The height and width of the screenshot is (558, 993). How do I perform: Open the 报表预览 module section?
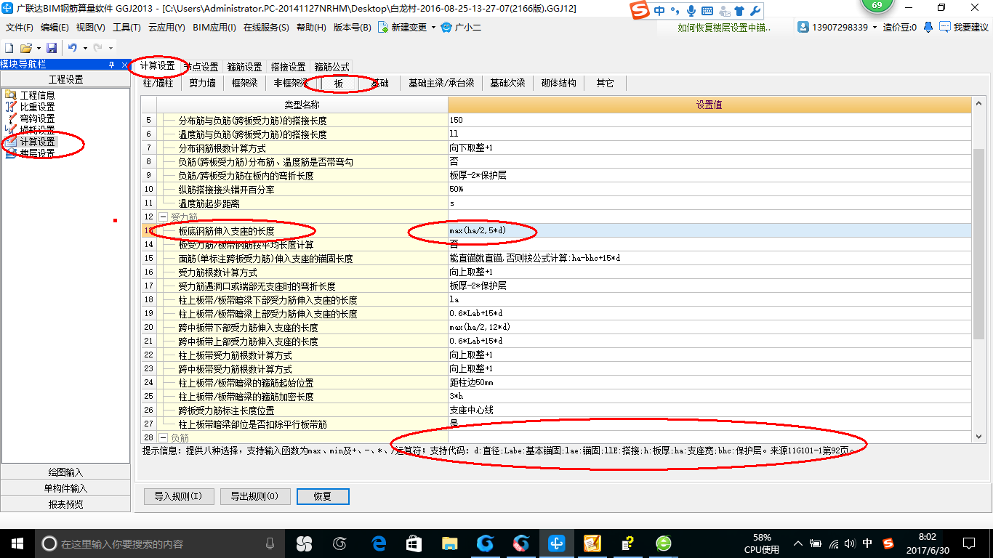(x=66, y=504)
